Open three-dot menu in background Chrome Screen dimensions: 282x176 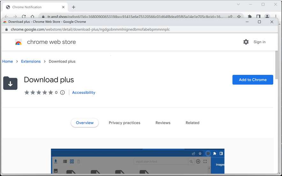[x=276, y=16]
